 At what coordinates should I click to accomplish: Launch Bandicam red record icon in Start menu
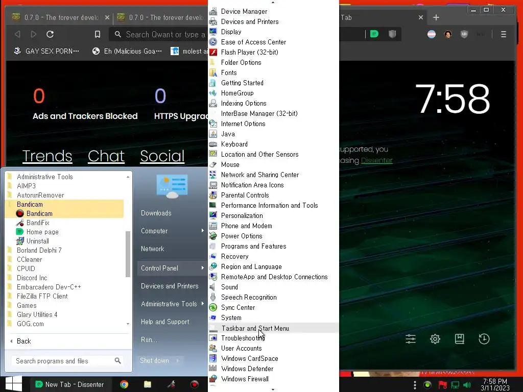pos(20,214)
